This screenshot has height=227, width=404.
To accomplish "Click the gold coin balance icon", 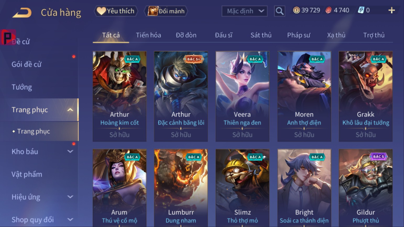I will tap(296, 10).
